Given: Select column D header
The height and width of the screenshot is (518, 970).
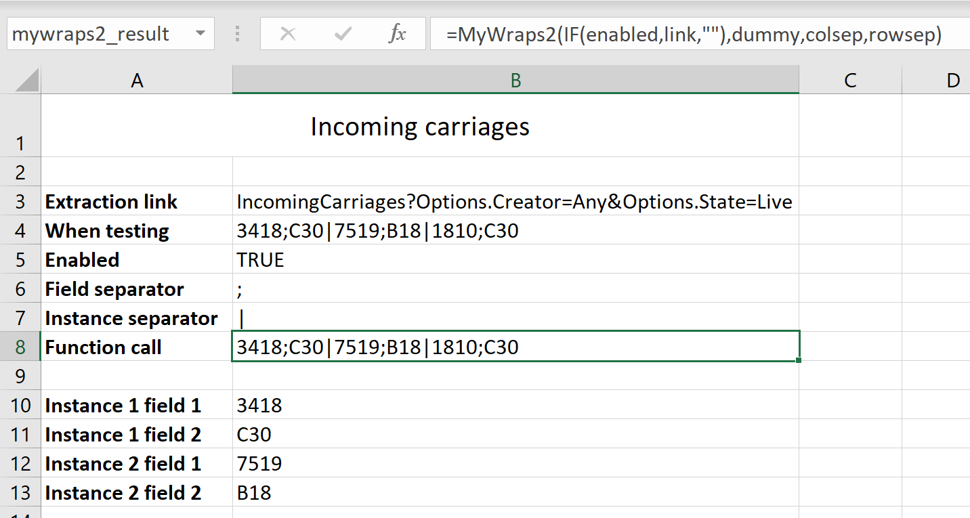Looking at the screenshot, I should [953, 79].
